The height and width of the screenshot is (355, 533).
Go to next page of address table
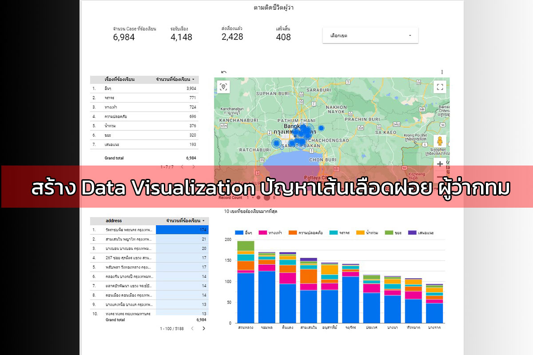pyautogui.click(x=204, y=328)
